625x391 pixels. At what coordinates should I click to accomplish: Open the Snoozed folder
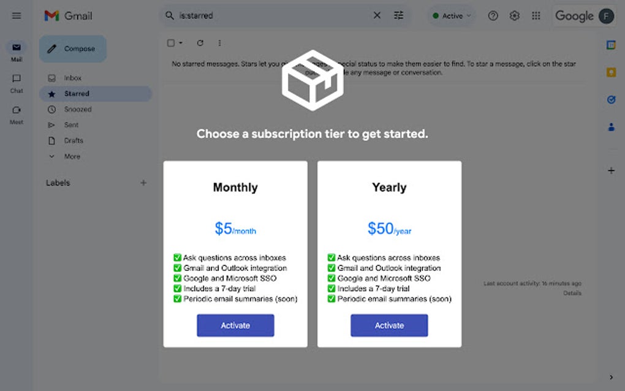(x=77, y=109)
